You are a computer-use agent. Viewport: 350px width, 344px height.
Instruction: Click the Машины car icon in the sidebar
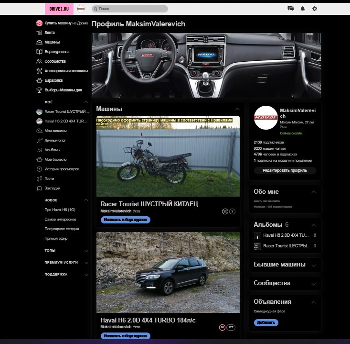click(39, 42)
